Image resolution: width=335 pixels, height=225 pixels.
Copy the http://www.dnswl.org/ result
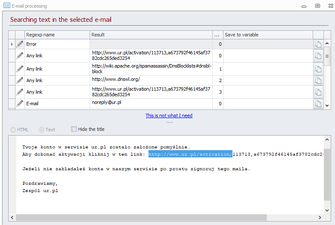pos(318,80)
